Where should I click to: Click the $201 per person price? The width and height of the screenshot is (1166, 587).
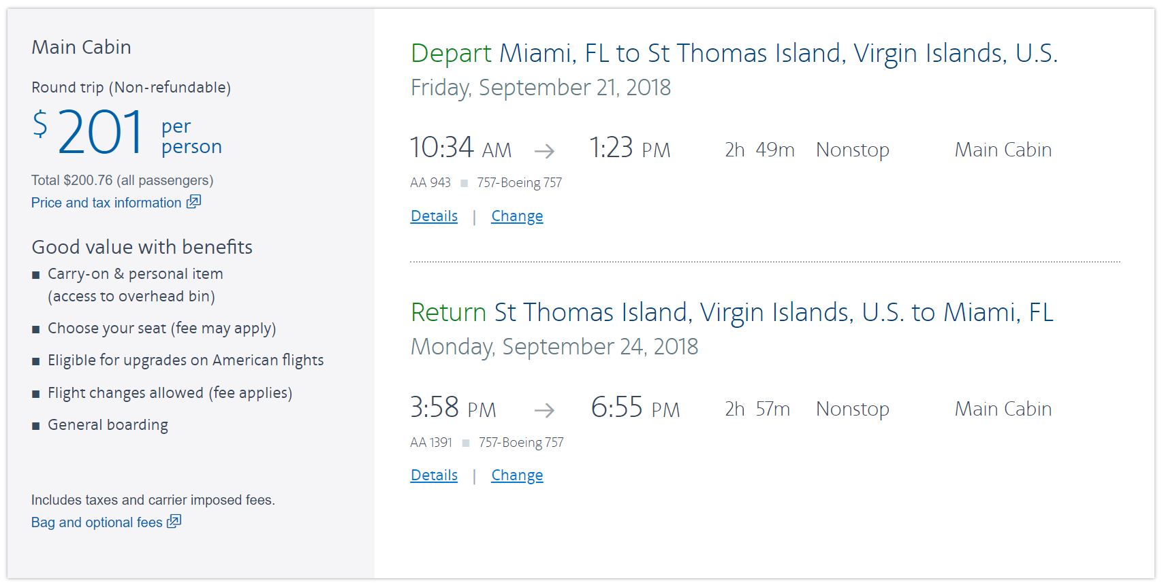[x=127, y=133]
